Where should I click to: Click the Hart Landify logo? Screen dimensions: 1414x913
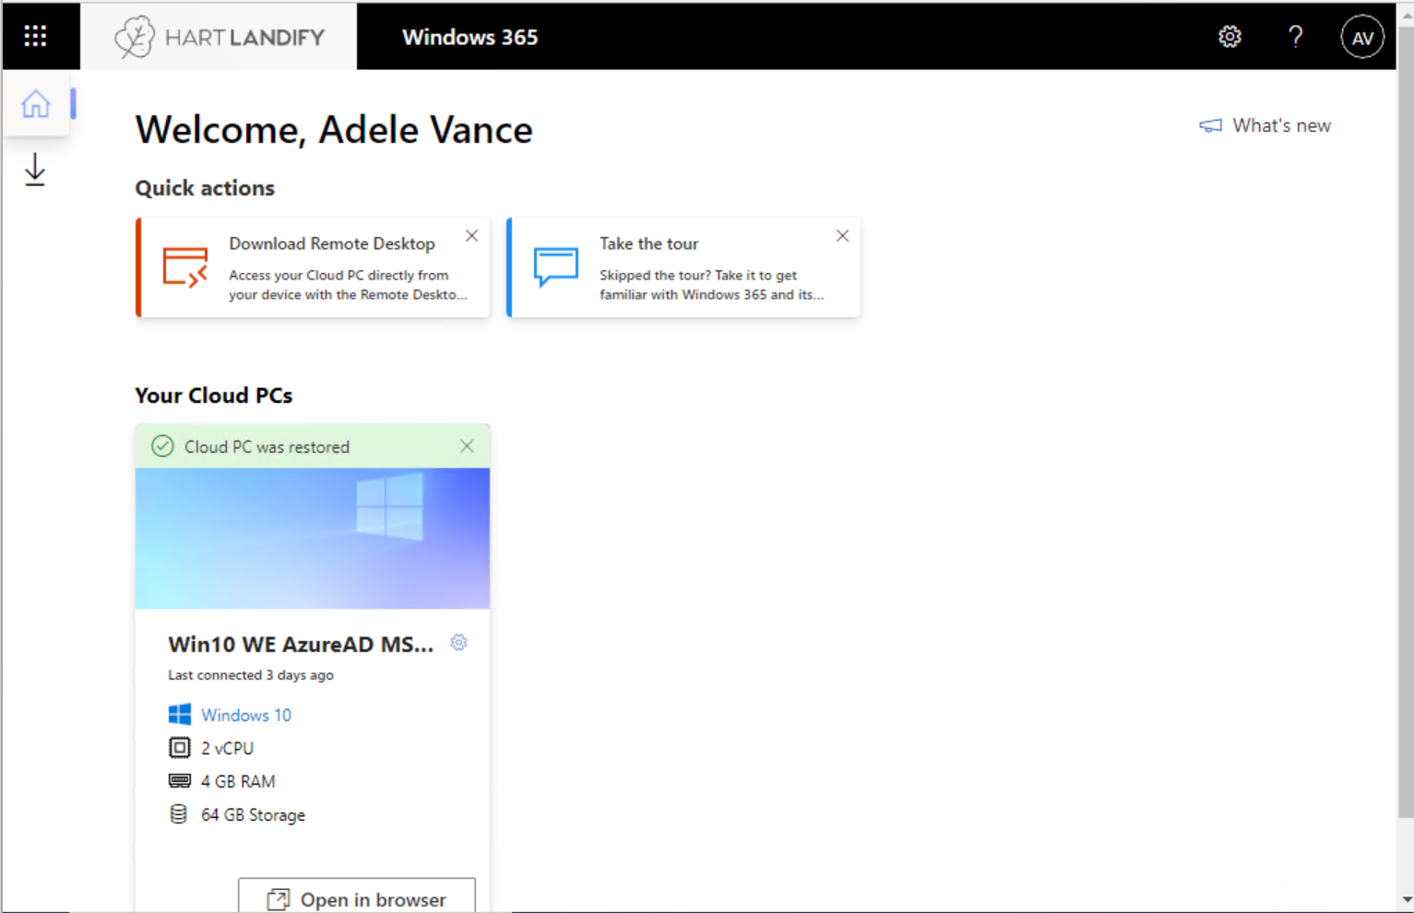220,37
